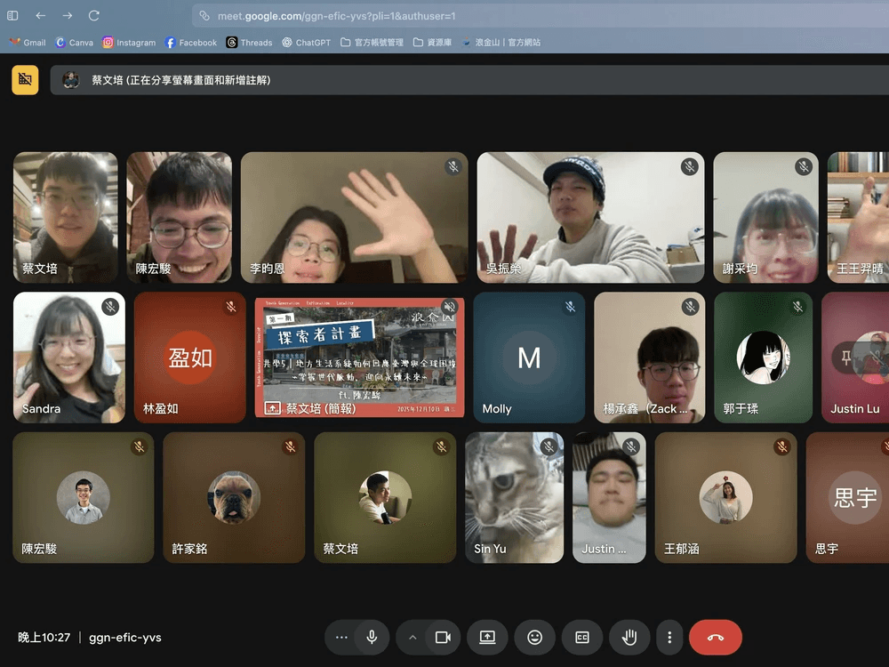Open the emoji reactions button
The image size is (889, 667).
click(534, 638)
